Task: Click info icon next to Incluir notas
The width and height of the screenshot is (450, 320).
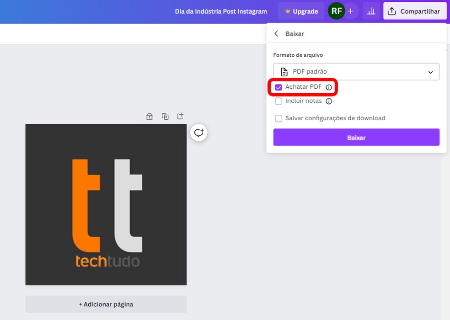Action: pos(329,101)
